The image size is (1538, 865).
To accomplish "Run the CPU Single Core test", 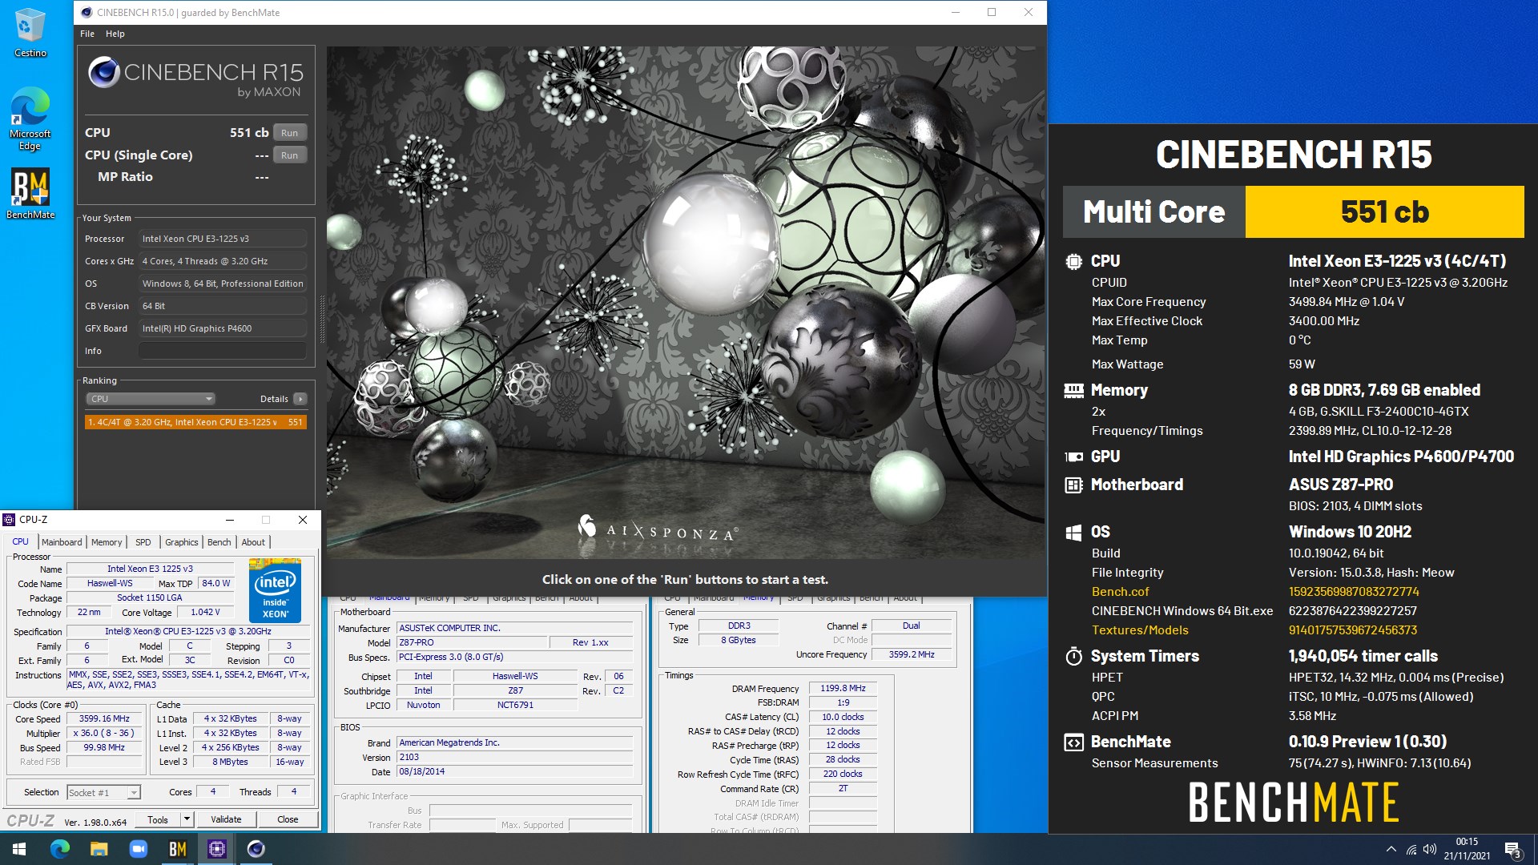I will [x=290, y=155].
